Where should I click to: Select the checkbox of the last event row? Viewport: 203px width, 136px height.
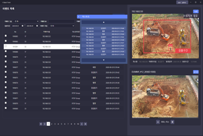(6, 108)
